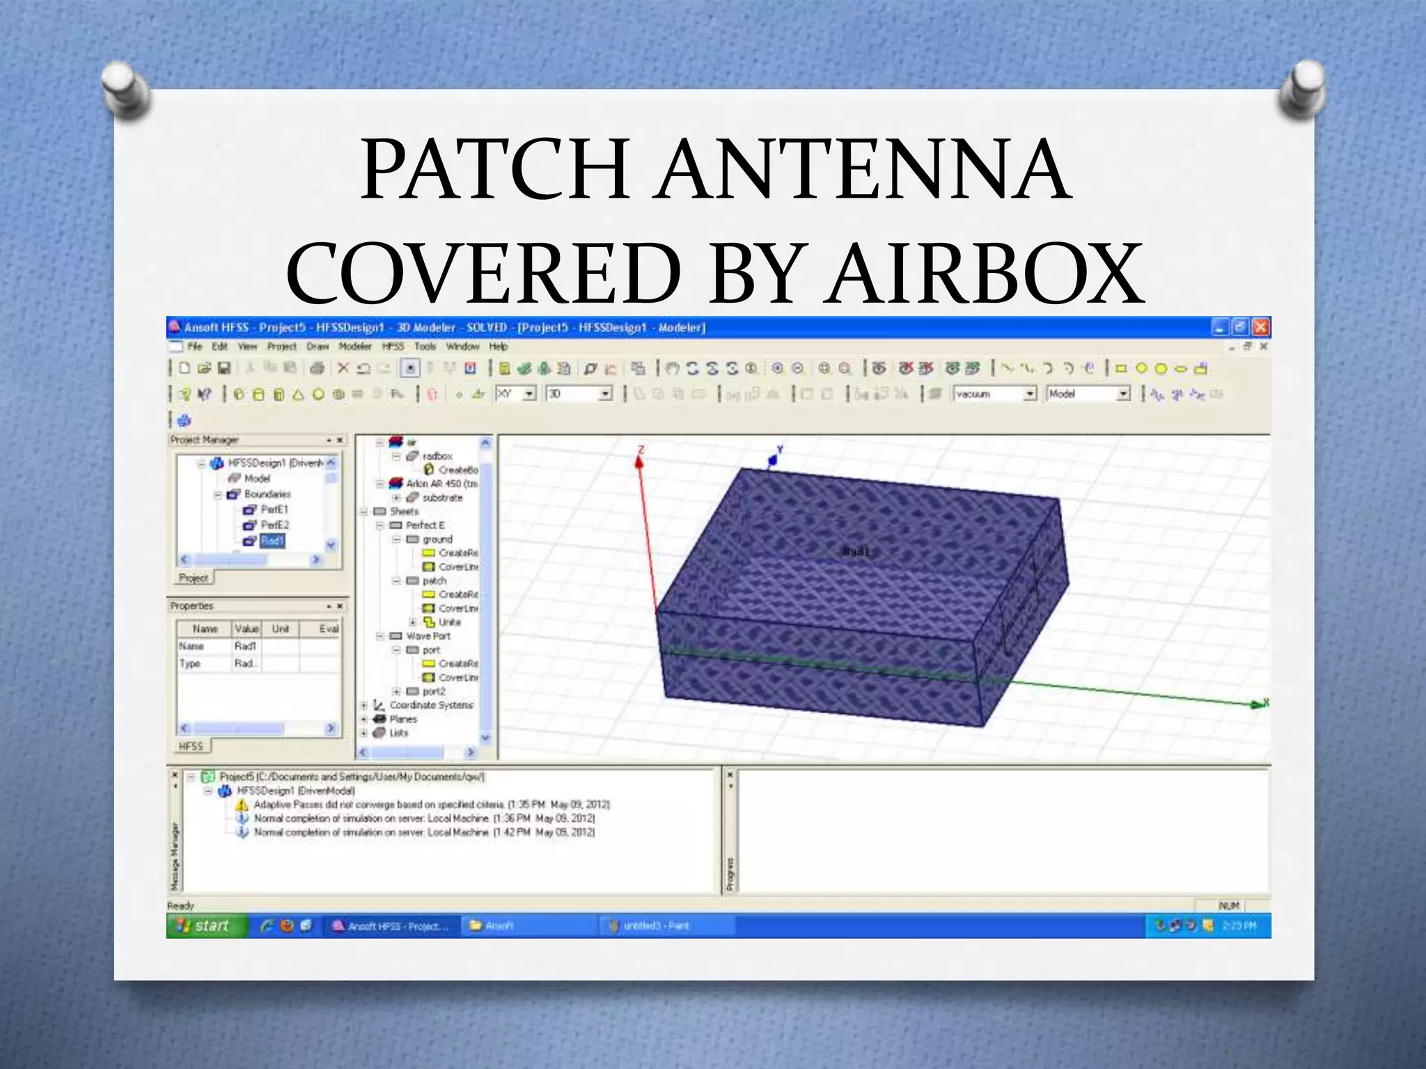This screenshot has height=1069, width=1426.
Task: Select the HFSS tab in Properties panel
Action: point(191,746)
